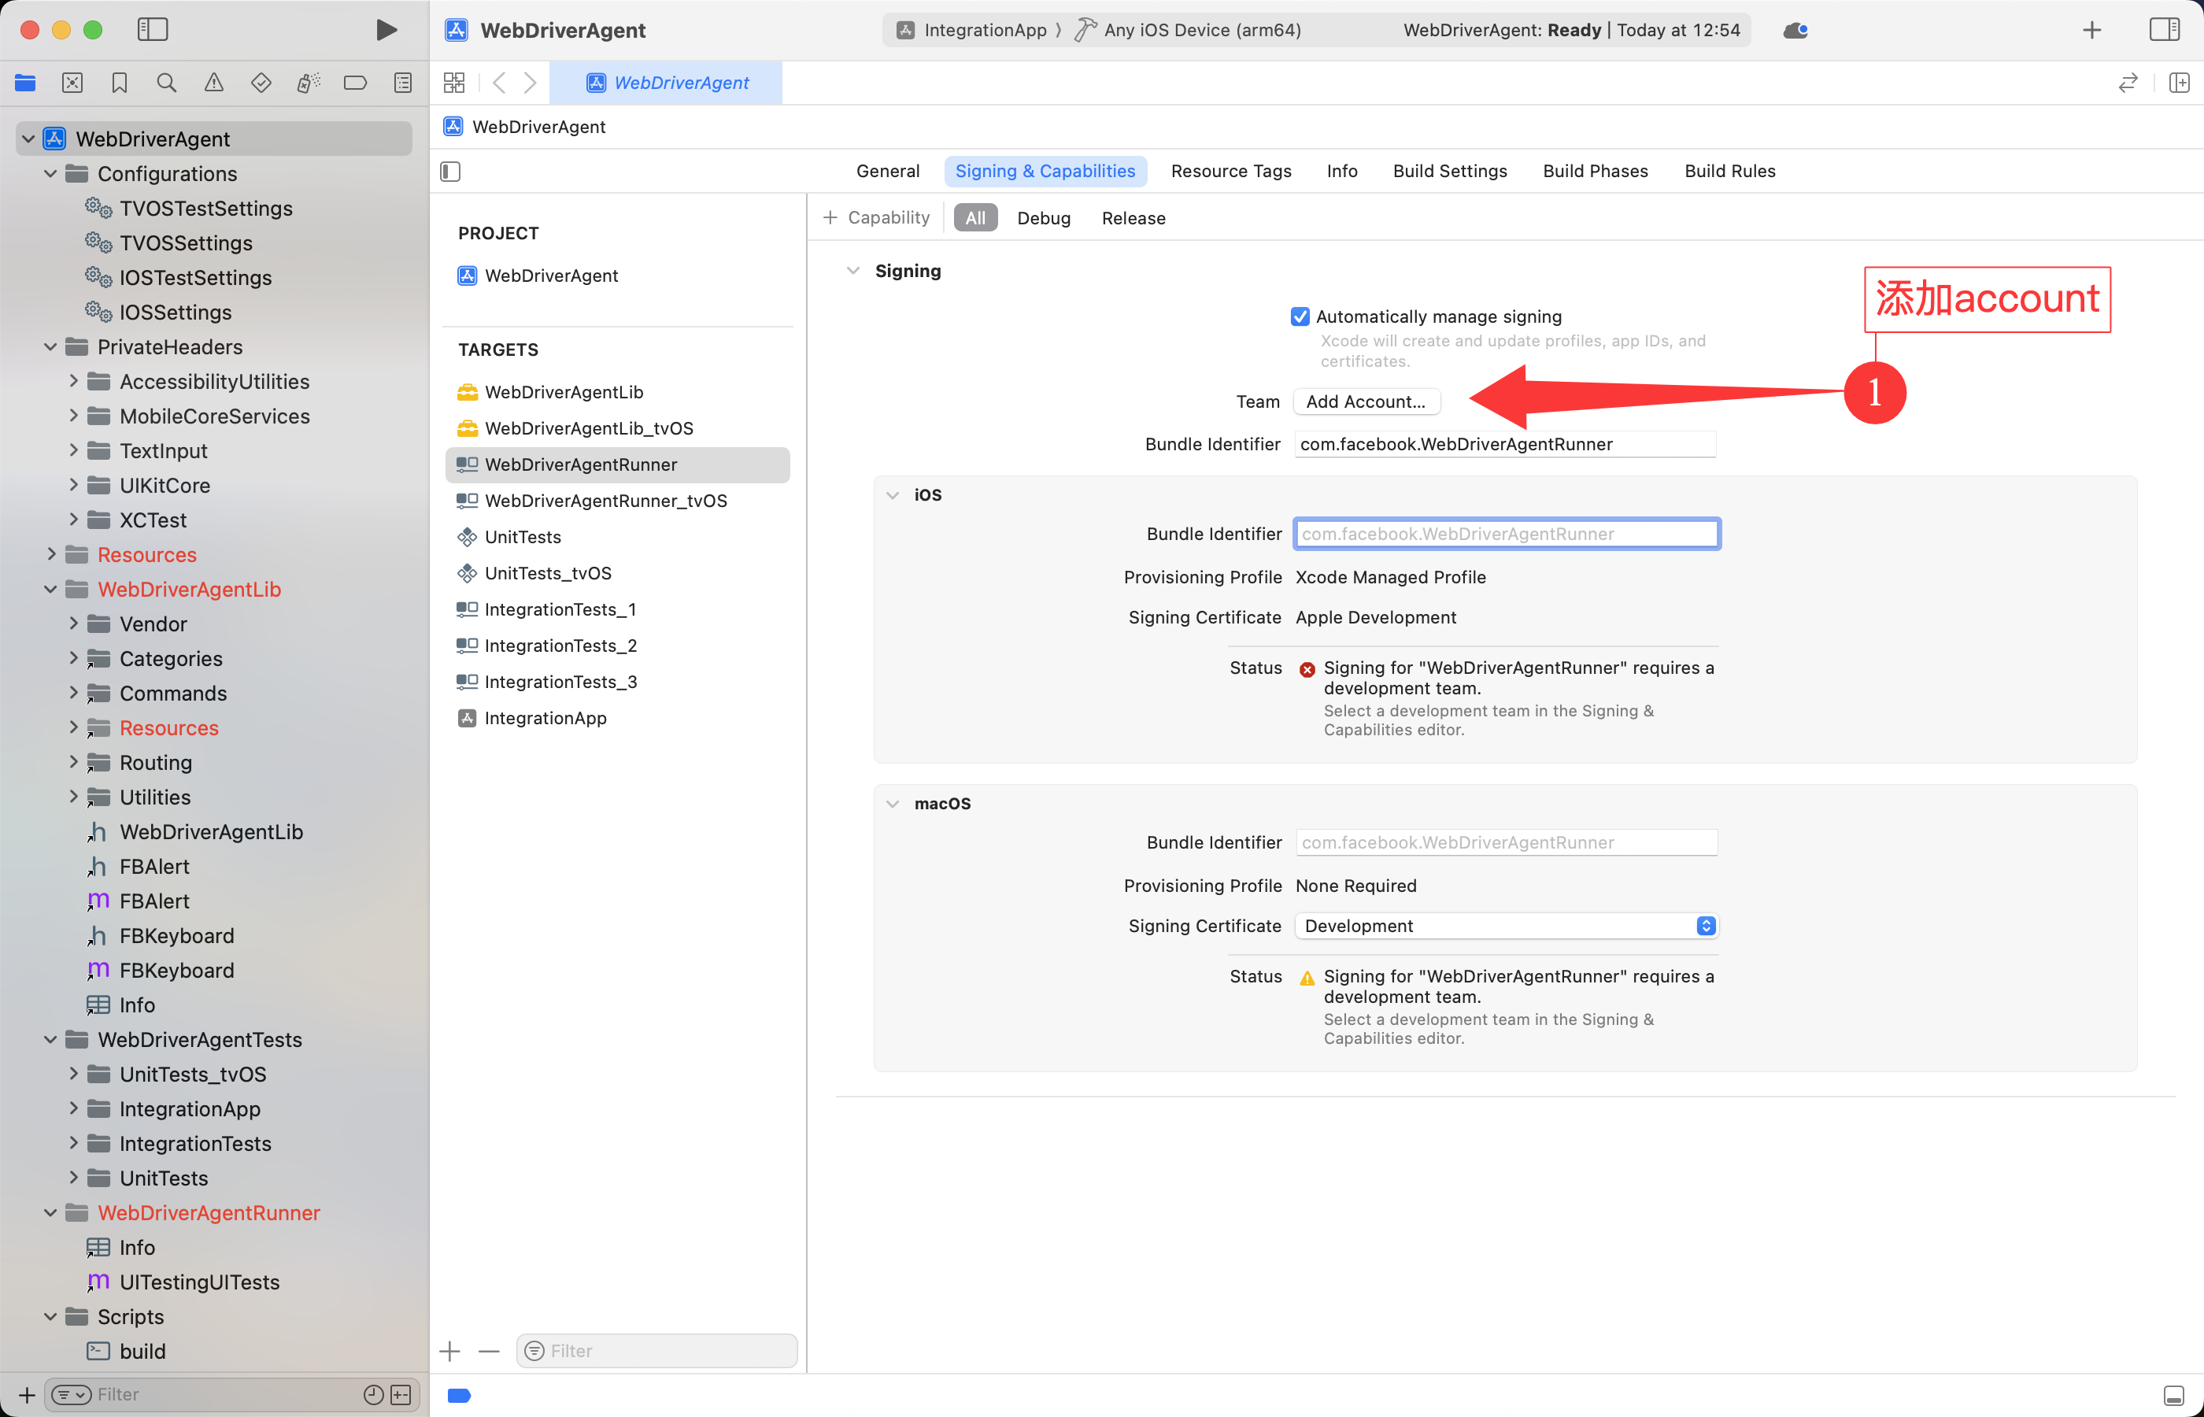Open macOS Signing Certificate Development dropdown

coord(1506,926)
